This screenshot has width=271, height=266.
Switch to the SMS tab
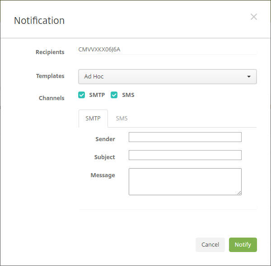(x=121, y=119)
